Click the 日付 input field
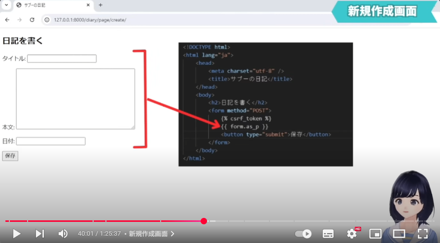440x243 pixels. click(51, 141)
